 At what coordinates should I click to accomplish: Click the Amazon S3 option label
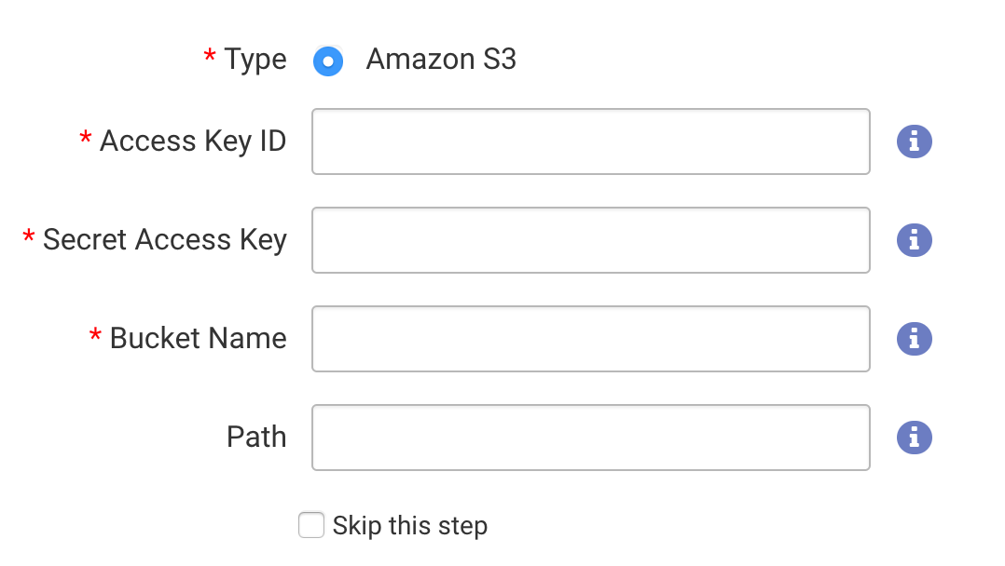pos(441,60)
